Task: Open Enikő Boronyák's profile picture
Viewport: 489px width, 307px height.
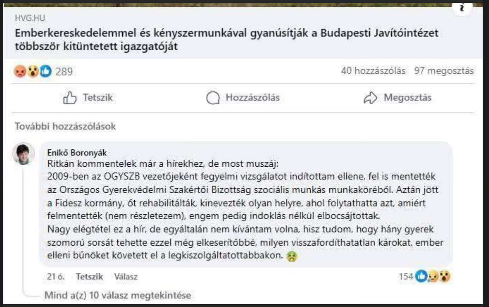Action: (x=24, y=154)
